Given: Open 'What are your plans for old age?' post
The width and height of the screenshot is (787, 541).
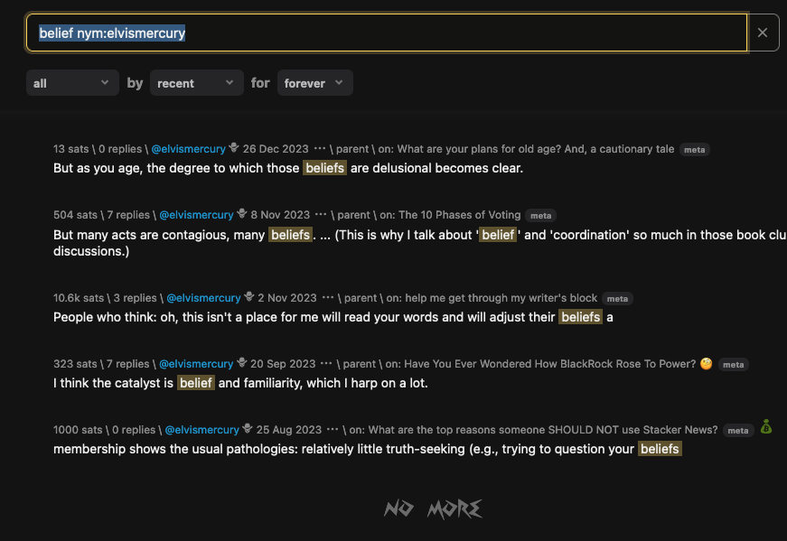Looking at the screenshot, I should tap(535, 148).
